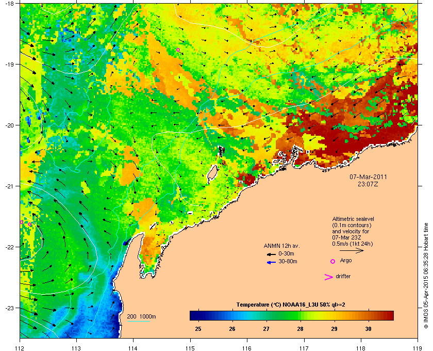Click the leftmost Argo marker near latitude -21.6
Viewport: 433px width, 351px height.
22,222
